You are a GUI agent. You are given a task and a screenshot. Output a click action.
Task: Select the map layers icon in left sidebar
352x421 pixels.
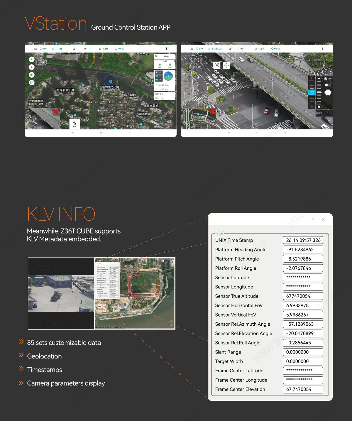pyautogui.click(x=31, y=83)
